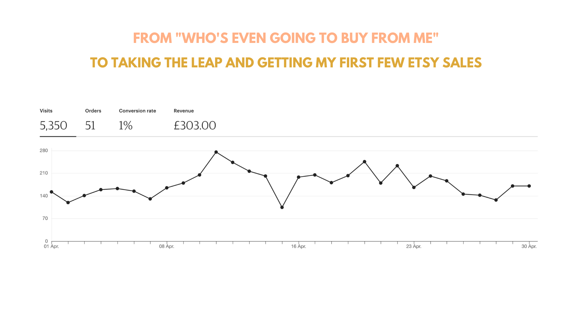Click the 51 orders number
Image resolution: width=572 pixels, height=322 pixels.
coord(90,126)
